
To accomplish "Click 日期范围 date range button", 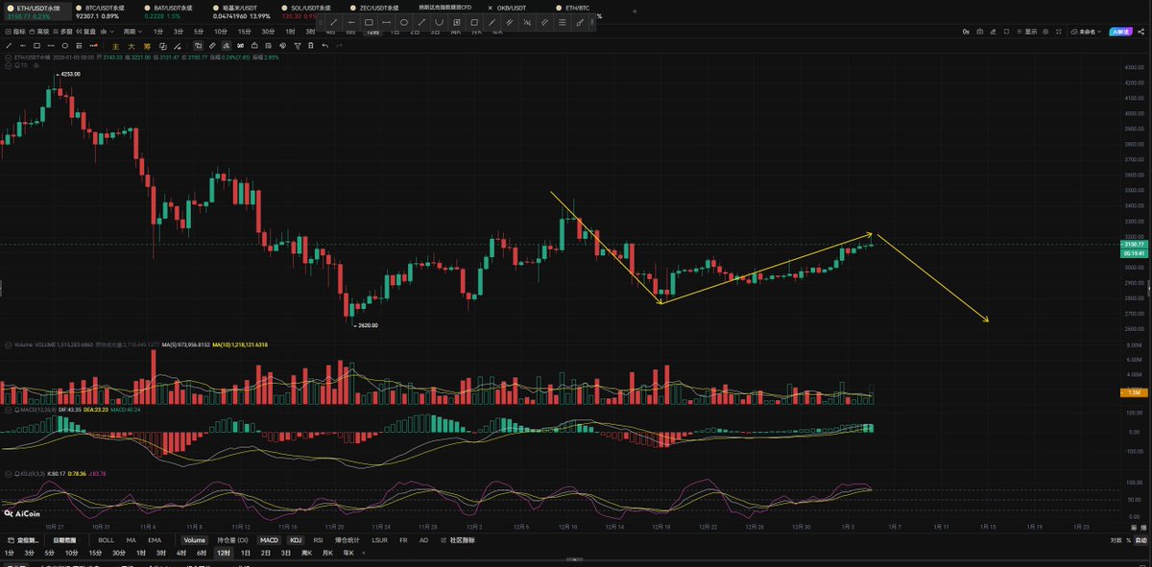I will 64,540.
